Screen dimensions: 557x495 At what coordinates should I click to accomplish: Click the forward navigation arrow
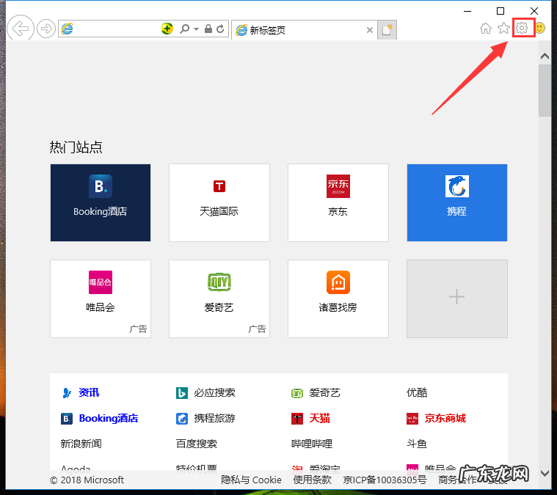[46, 29]
